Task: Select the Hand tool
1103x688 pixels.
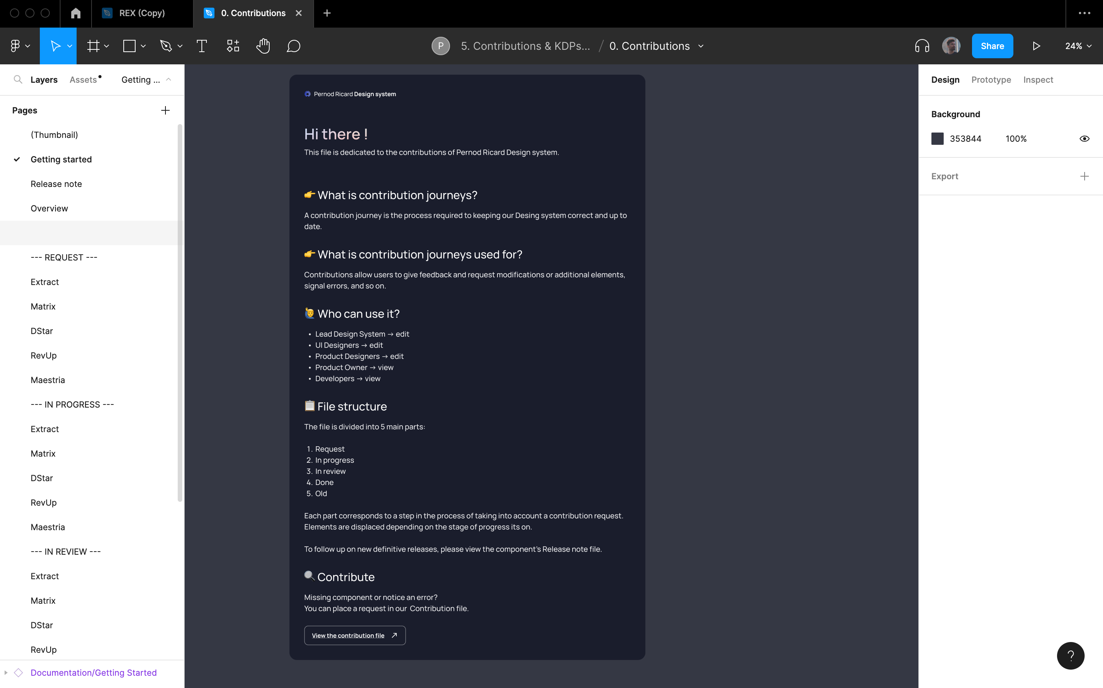Action: tap(263, 46)
